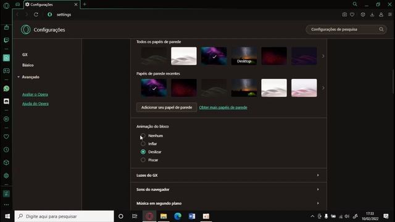
Task: Open GX Corner controller icon in tab bar
Action: (18, 4)
